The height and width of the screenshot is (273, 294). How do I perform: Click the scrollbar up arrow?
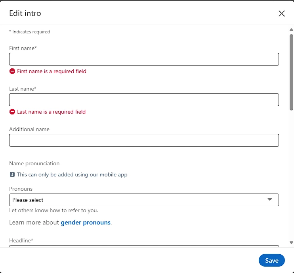click(291, 29)
